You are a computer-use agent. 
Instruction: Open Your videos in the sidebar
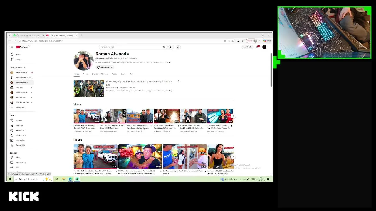tap(21, 140)
